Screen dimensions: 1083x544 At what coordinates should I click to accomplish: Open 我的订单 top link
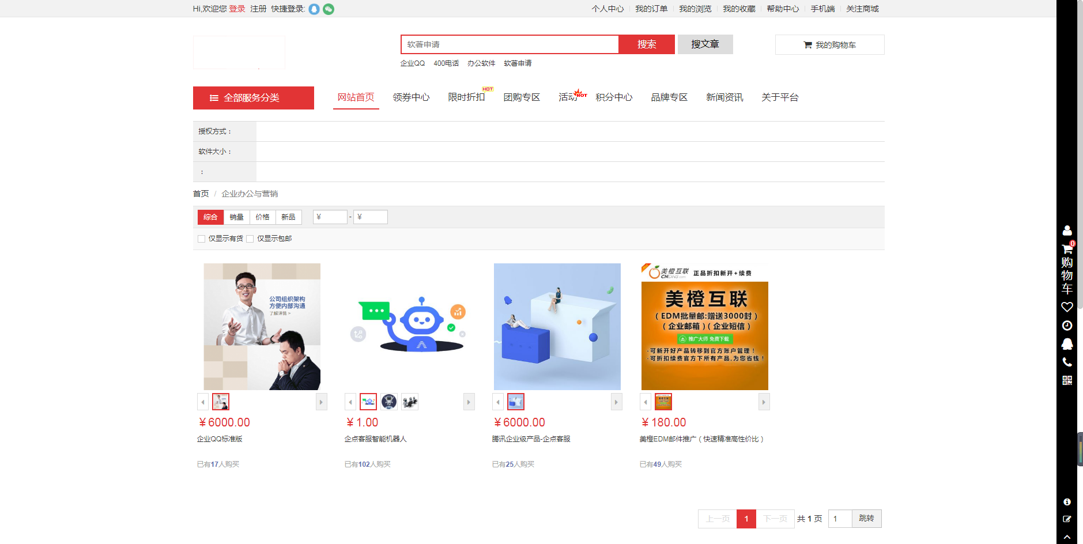(x=651, y=9)
